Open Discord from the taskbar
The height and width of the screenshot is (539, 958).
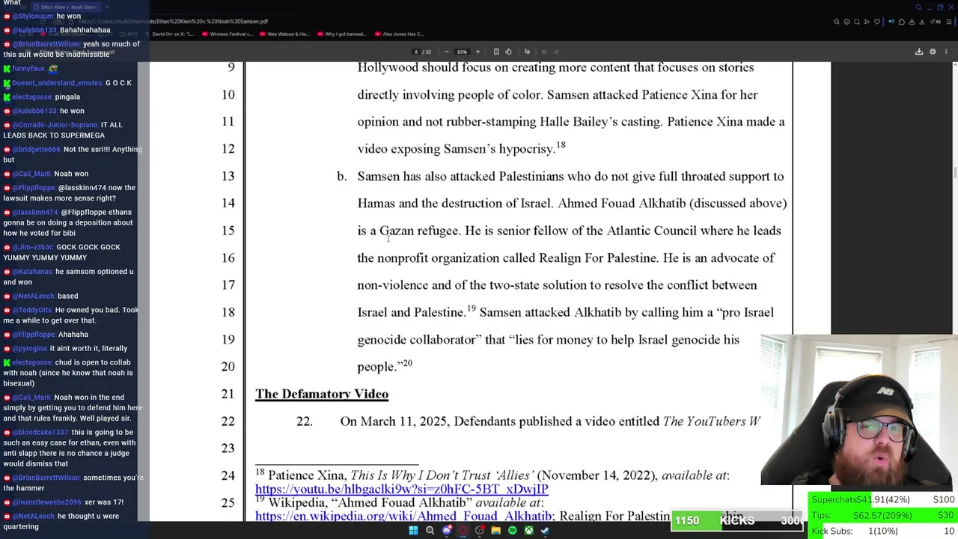[x=447, y=531]
